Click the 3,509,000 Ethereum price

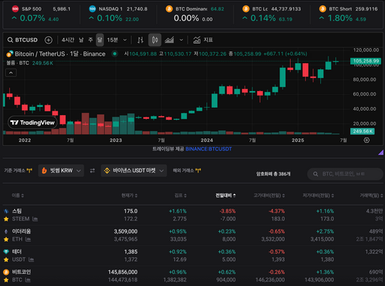(126, 232)
